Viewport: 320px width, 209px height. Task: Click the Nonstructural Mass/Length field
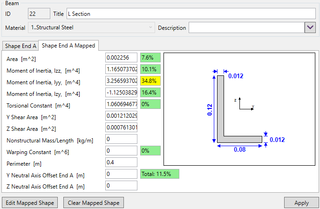[x=121, y=139]
